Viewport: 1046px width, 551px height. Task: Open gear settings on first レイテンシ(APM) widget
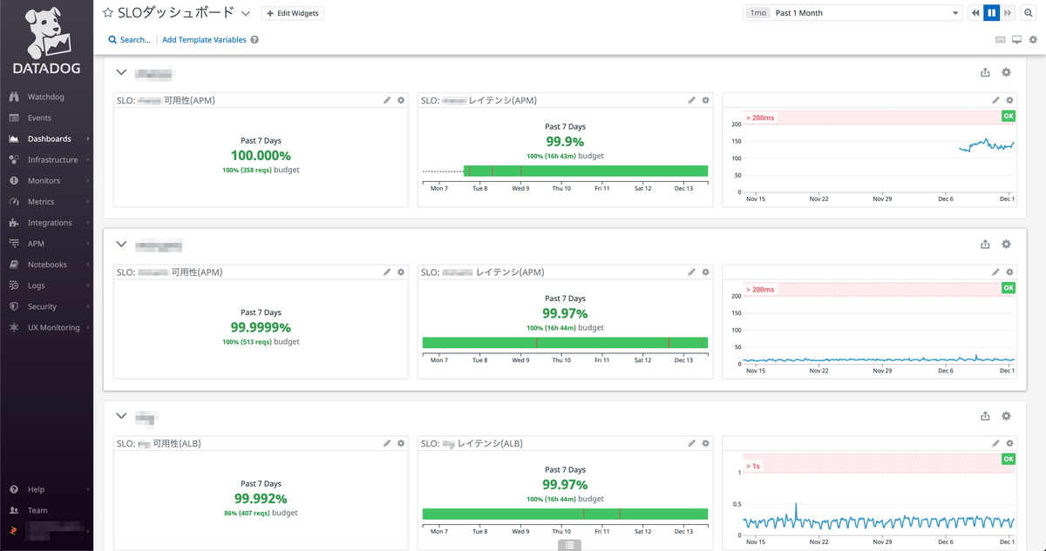705,100
